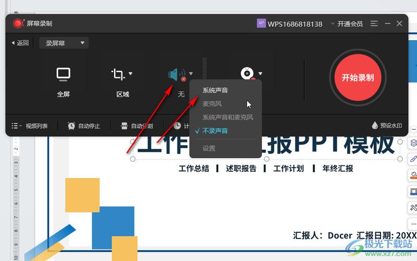Minimize the screen recorder window
This screenshot has height=261, width=417.
[388, 23]
